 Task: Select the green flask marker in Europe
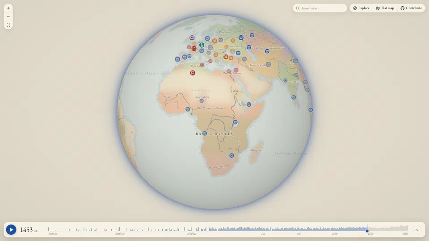click(x=202, y=45)
